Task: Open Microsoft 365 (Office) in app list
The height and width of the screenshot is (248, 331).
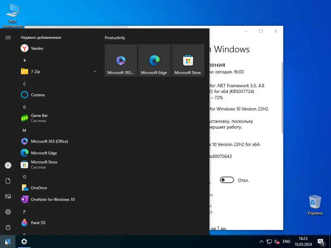Action: click(x=59, y=141)
